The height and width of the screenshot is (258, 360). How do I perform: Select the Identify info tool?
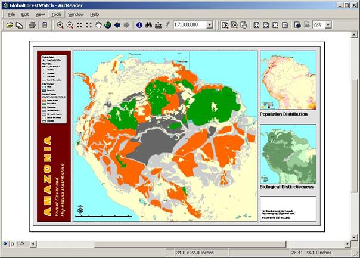pos(139,25)
